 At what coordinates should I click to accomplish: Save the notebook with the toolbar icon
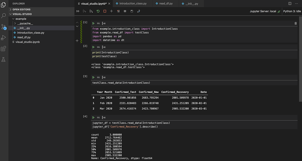(x=132, y=11)
